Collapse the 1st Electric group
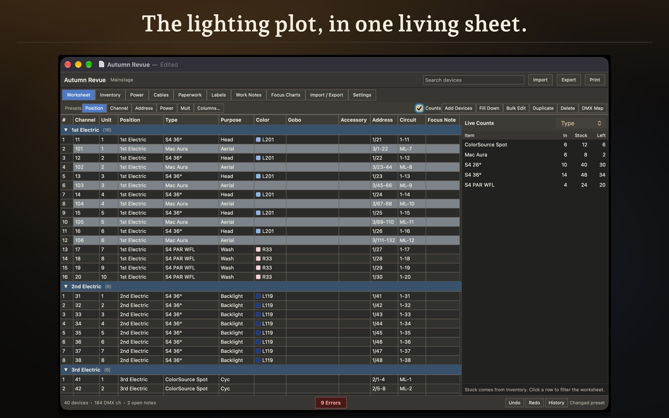 point(66,130)
